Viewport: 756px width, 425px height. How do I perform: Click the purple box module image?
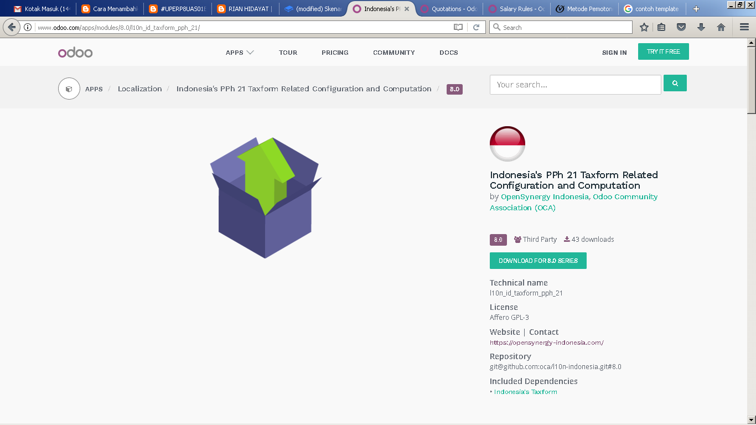pos(265,198)
